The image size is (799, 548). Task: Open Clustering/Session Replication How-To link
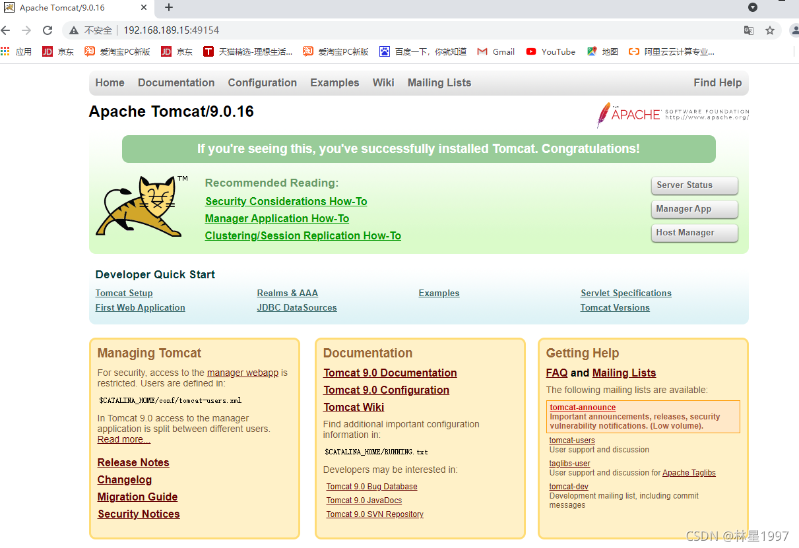point(303,235)
